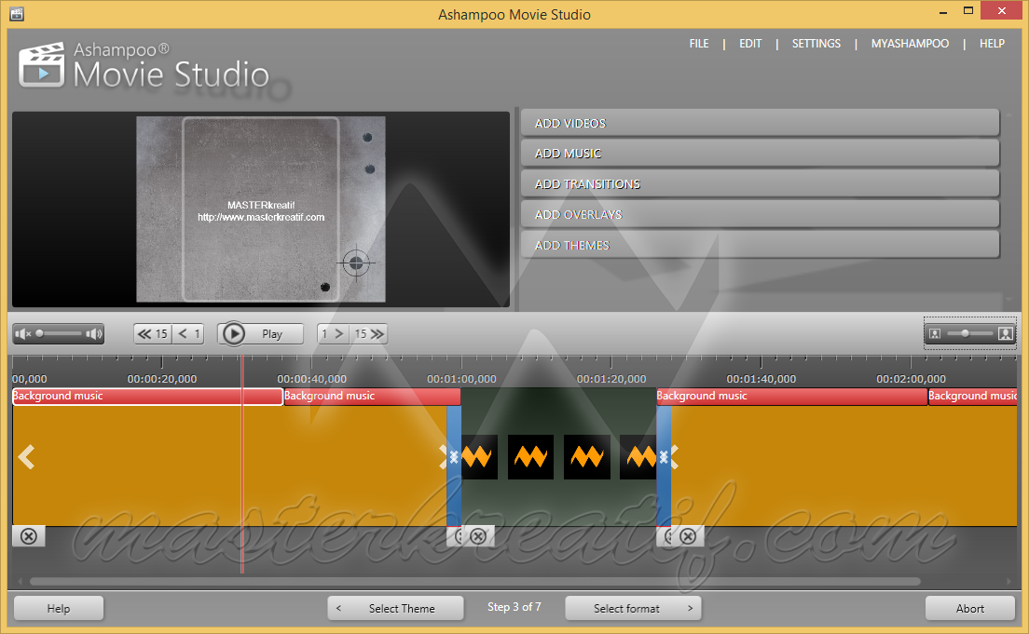Click the large thumbnail zoom-in icon
This screenshot has width=1029, height=634.
(1006, 333)
